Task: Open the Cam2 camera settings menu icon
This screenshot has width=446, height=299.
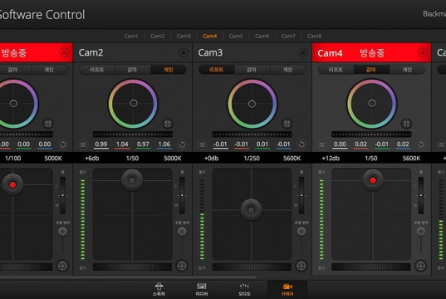Action: [83, 145]
